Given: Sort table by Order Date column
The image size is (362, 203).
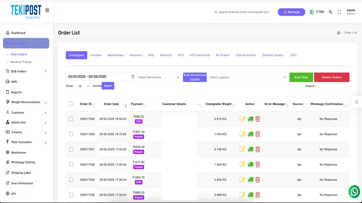Looking at the screenshot, I should click(x=111, y=104).
